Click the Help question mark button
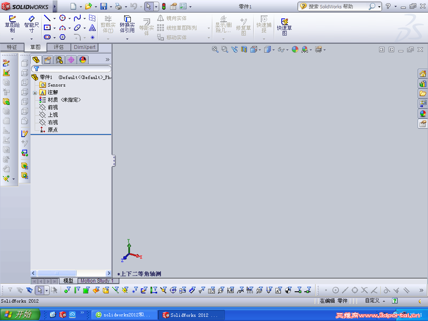The image size is (428, 321). [x=388, y=6]
